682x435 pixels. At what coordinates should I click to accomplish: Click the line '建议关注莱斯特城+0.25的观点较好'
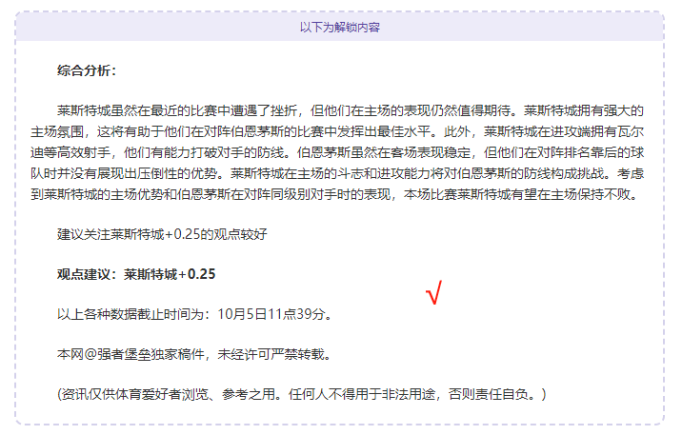point(162,234)
